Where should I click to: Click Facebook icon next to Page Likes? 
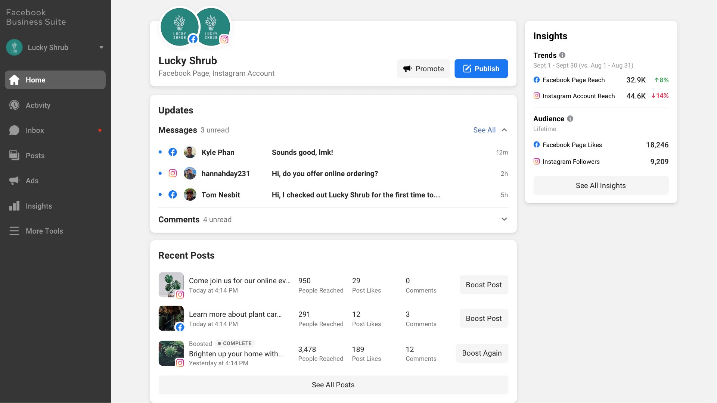[537, 144]
